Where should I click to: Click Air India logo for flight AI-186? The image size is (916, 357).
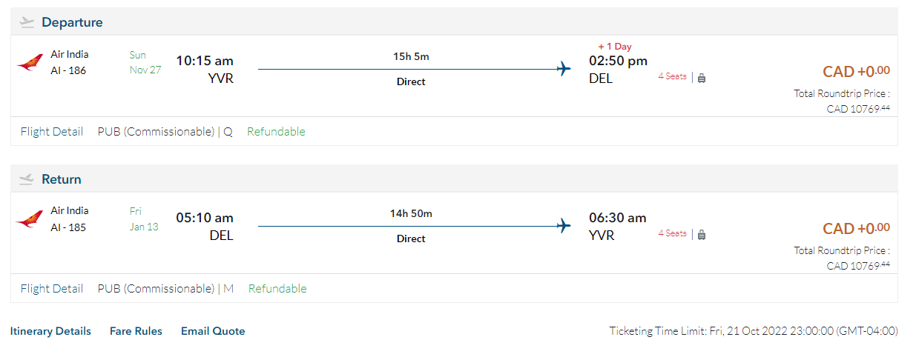click(30, 62)
